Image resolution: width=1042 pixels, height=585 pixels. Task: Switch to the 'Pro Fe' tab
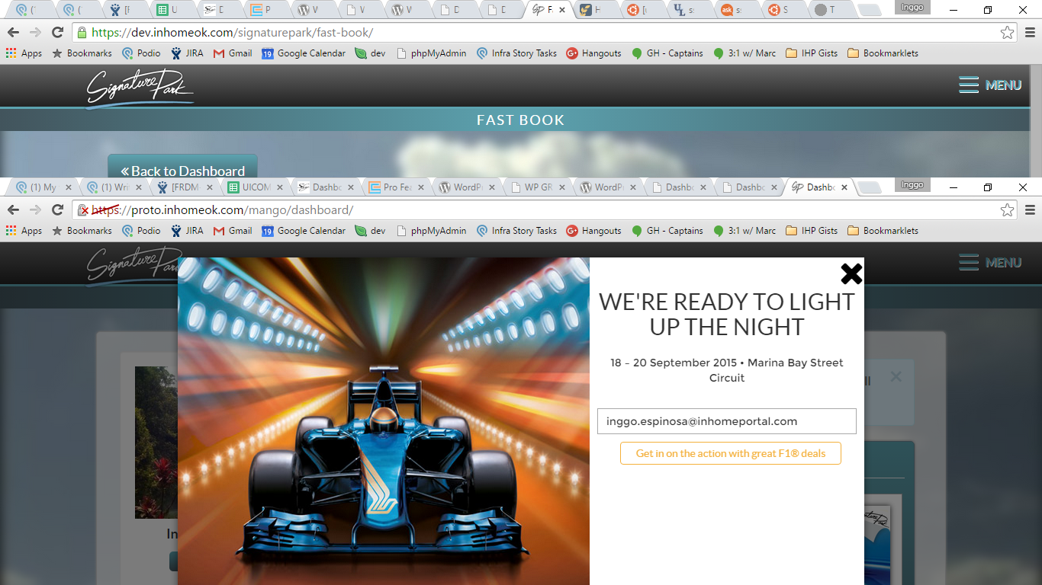coord(394,187)
